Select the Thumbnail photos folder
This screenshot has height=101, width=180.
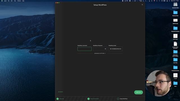175,68
